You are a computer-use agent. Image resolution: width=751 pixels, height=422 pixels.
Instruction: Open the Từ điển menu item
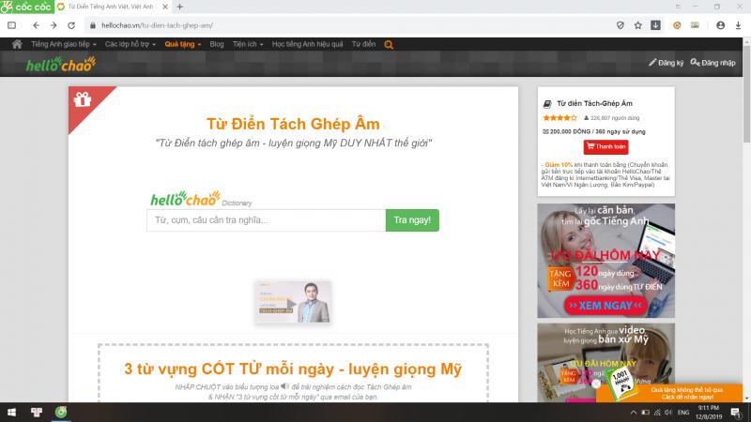coord(363,44)
